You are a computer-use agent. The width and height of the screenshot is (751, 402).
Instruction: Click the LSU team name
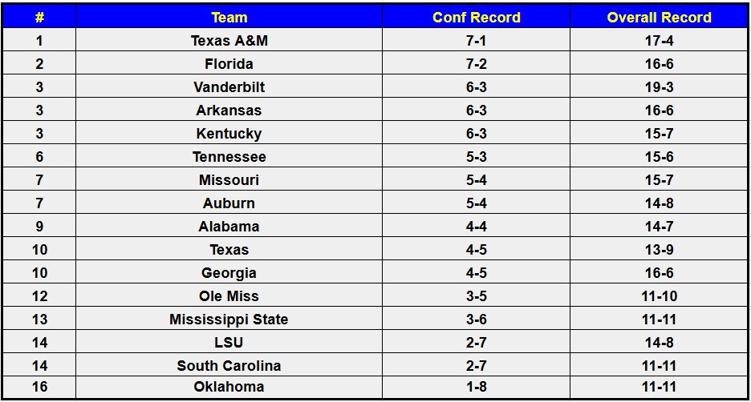229,343
